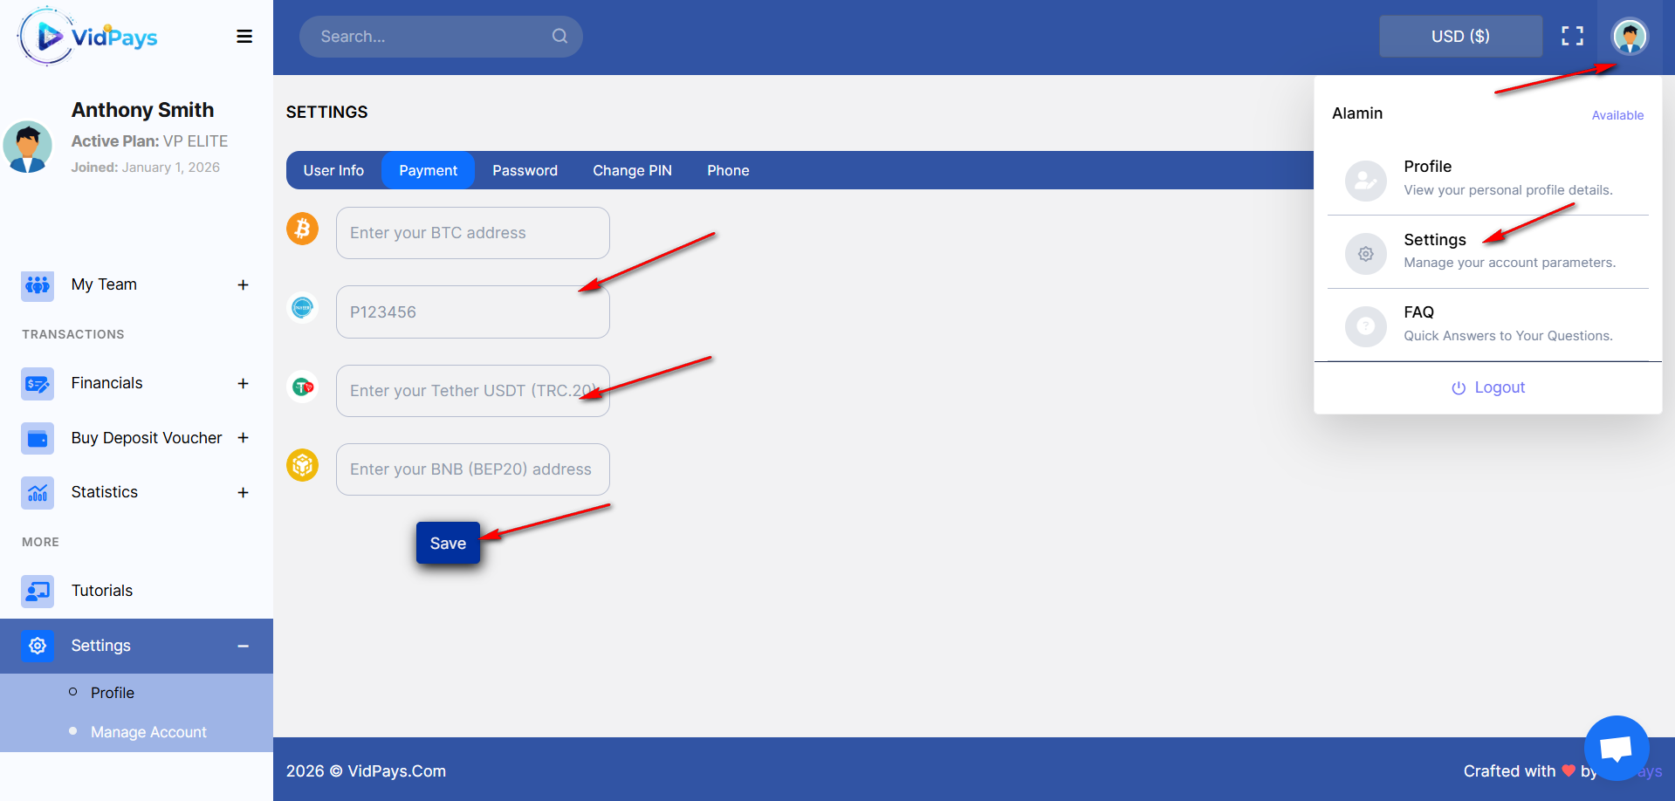Select Manage Account in sidebar
1675x801 pixels.
[x=148, y=732]
